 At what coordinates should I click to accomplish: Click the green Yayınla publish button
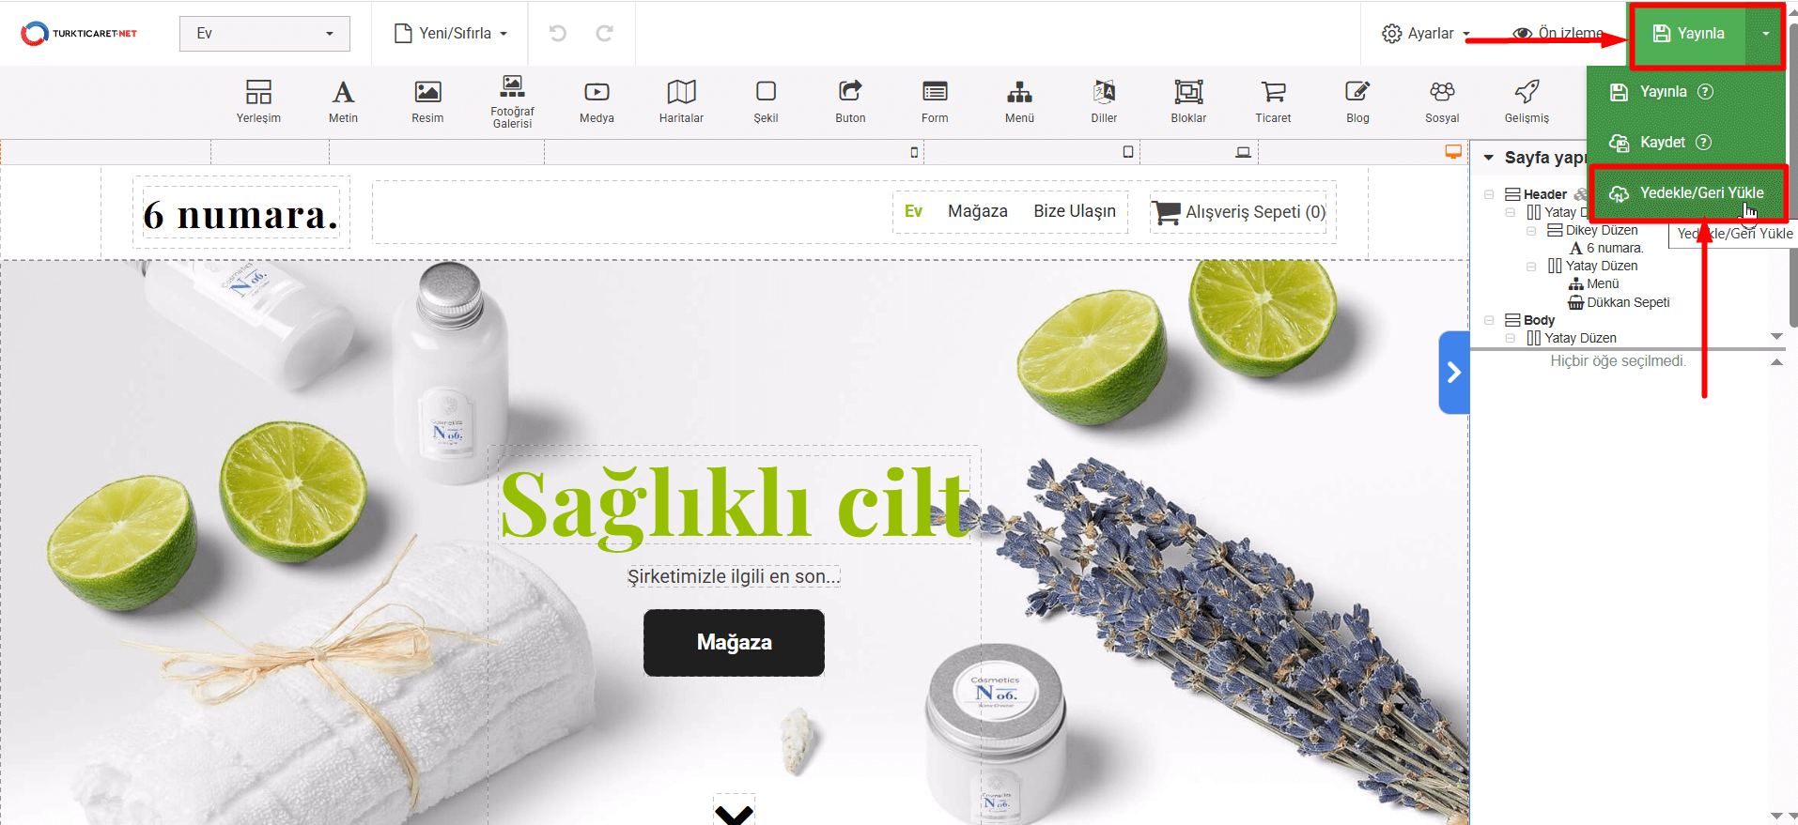(x=1688, y=34)
